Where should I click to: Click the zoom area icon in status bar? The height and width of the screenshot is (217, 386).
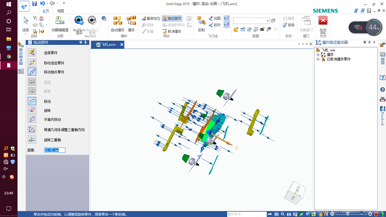pyautogui.click(x=276, y=214)
